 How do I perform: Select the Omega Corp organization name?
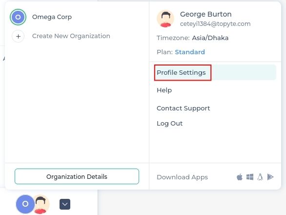pyautogui.click(x=52, y=17)
